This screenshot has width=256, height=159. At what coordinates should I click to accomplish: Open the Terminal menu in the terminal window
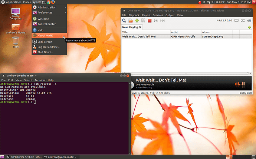pyautogui.click(x=40, y=80)
